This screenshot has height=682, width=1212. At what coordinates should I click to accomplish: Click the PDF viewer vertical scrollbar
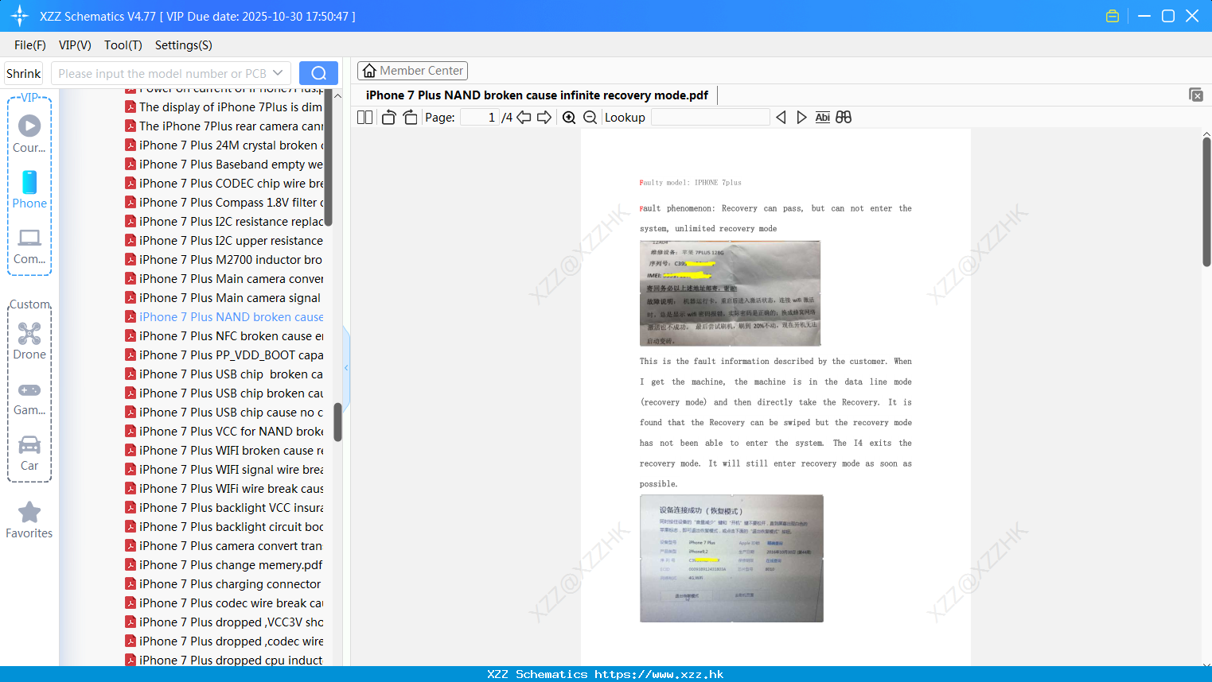coord(1206,202)
